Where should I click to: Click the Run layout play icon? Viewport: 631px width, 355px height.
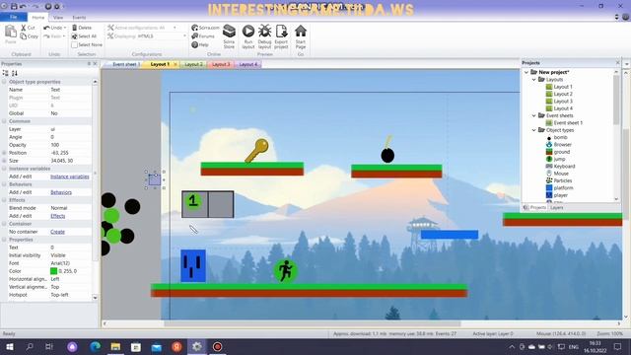pos(248,31)
